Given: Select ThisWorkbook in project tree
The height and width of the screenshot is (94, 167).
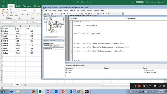Looking at the screenshot, I should click(x=57, y=28).
